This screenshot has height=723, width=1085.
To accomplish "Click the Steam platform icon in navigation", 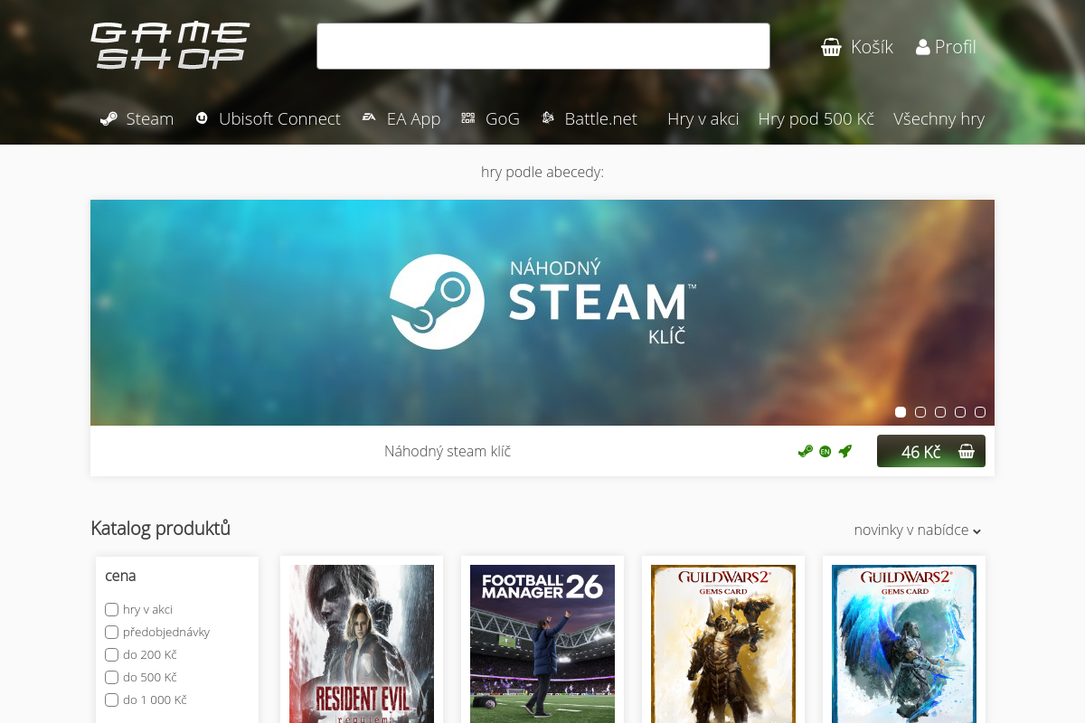I will pyautogui.click(x=108, y=118).
